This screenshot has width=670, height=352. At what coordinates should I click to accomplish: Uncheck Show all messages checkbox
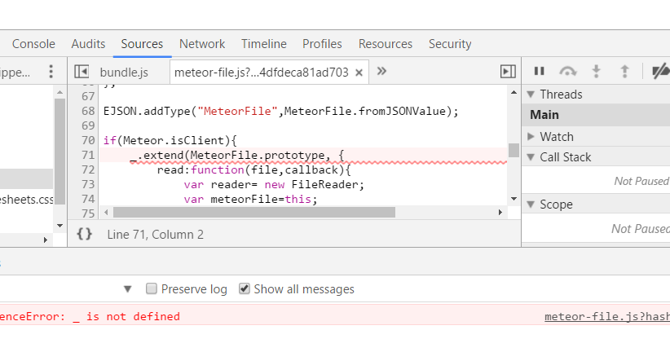click(244, 288)
